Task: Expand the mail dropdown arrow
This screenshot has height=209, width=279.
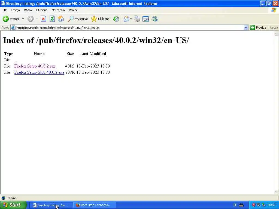Action: coord(131,19)
